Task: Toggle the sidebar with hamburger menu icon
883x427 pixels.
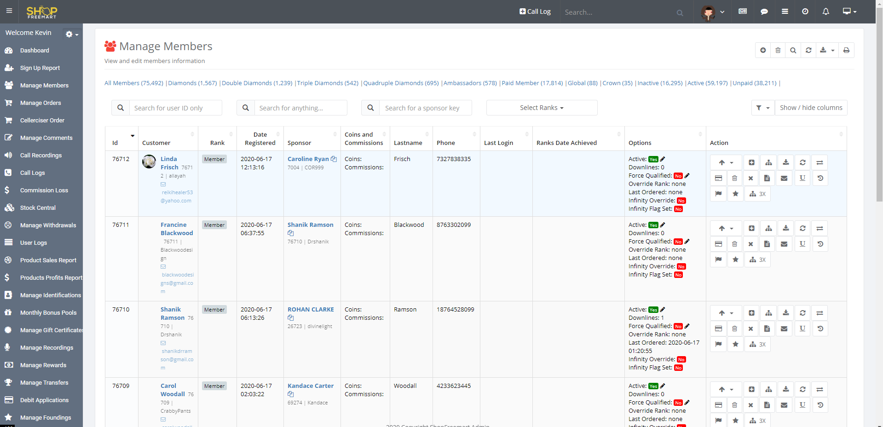Action: [9, 11]
